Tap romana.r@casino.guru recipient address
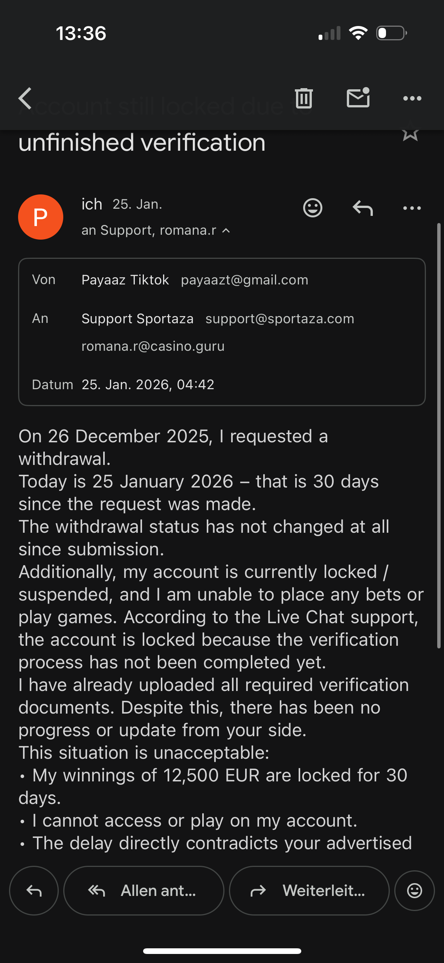This screenshot has width=444, height=963. (153, 346)
